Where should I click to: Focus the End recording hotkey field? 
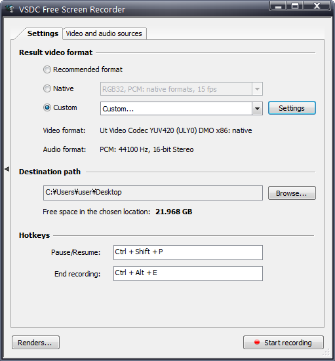click(187, 273)
